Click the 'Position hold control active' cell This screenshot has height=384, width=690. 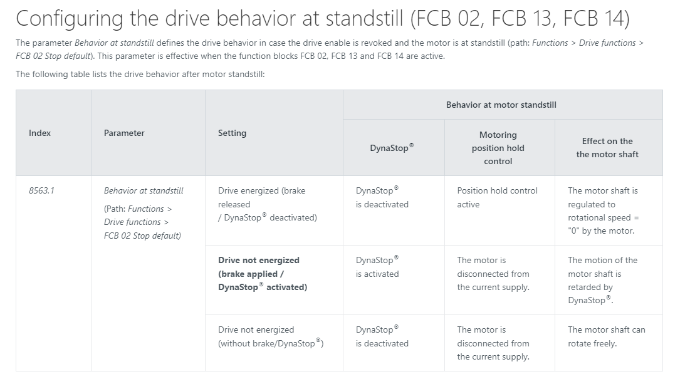(497, 197)
